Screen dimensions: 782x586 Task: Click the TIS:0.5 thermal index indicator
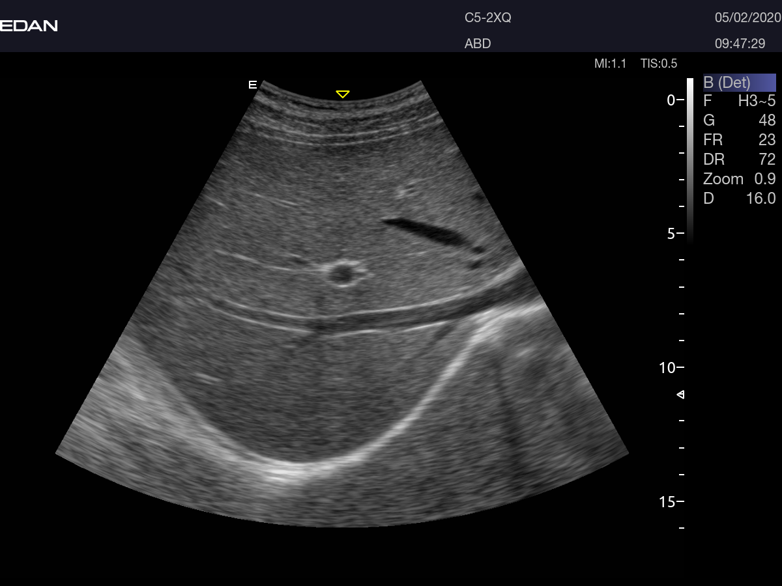658,63
